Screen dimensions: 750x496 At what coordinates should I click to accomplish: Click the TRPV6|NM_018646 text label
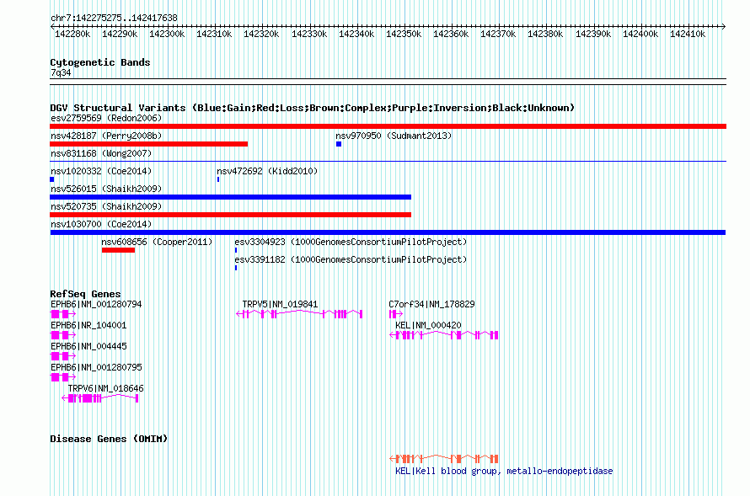105,388
